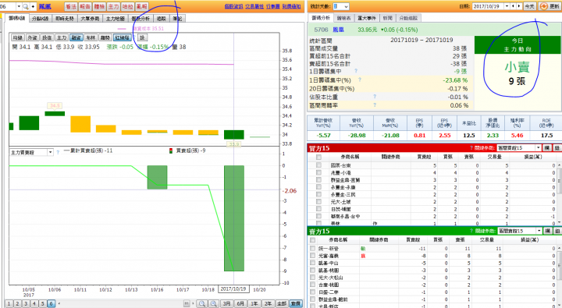Screen dimensions: 562x308
Task: Toggle the 趨勢 chart overlay
Action: [x=105, y=37]
